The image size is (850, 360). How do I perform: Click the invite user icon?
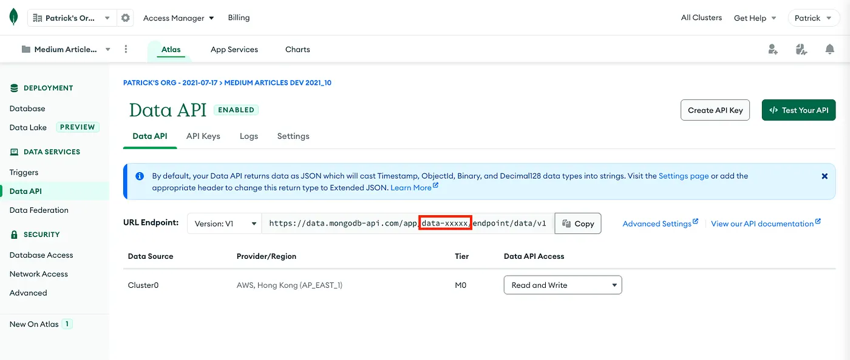coord(773,49)
